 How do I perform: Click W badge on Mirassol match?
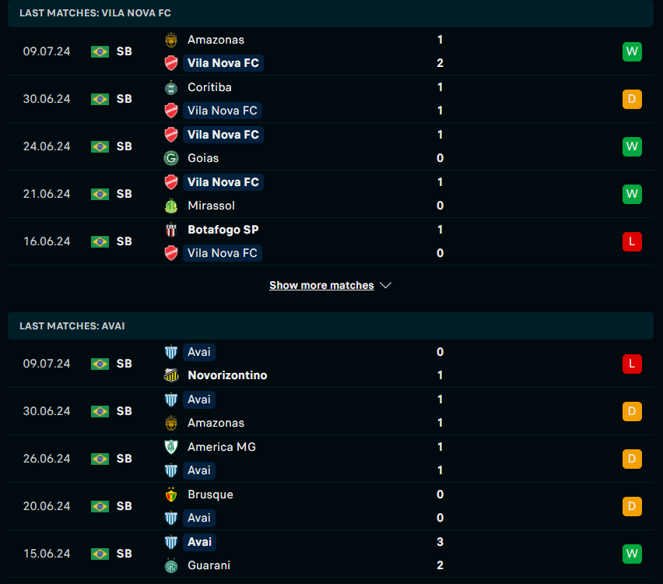632,194
